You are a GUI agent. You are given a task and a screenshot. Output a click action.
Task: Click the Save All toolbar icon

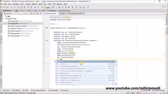(4, 7)
